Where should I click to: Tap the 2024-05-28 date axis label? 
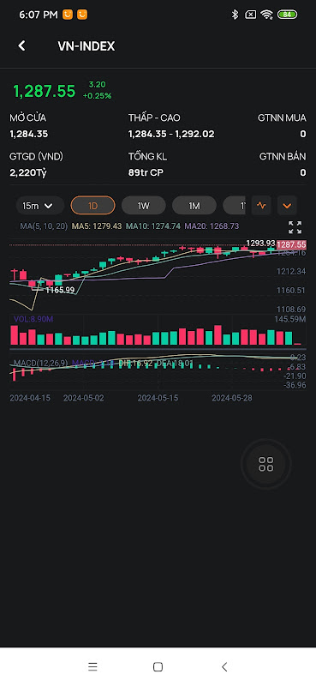click(x=231, y=398)
